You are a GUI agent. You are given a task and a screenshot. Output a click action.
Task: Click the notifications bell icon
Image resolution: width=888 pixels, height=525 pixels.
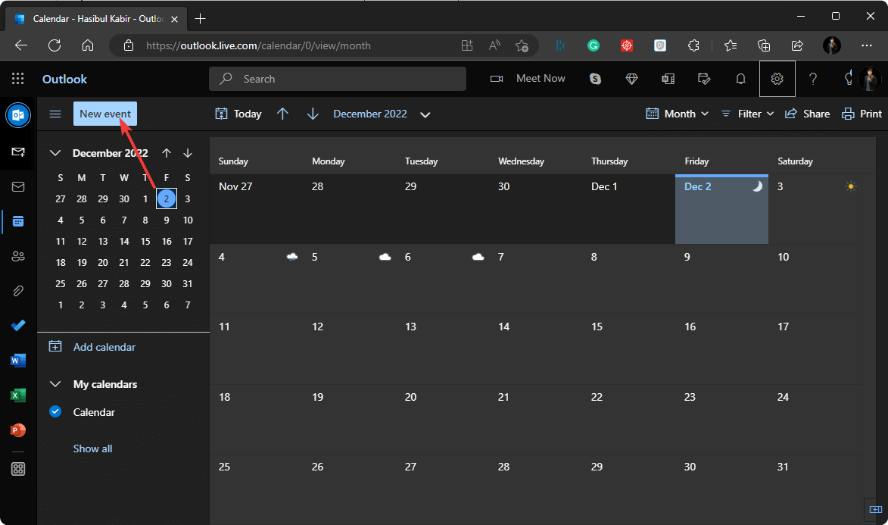(x=740, y=79)
